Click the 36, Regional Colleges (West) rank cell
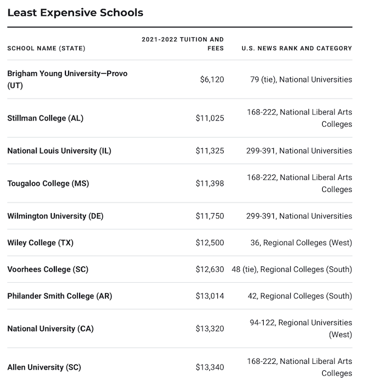 301,243
